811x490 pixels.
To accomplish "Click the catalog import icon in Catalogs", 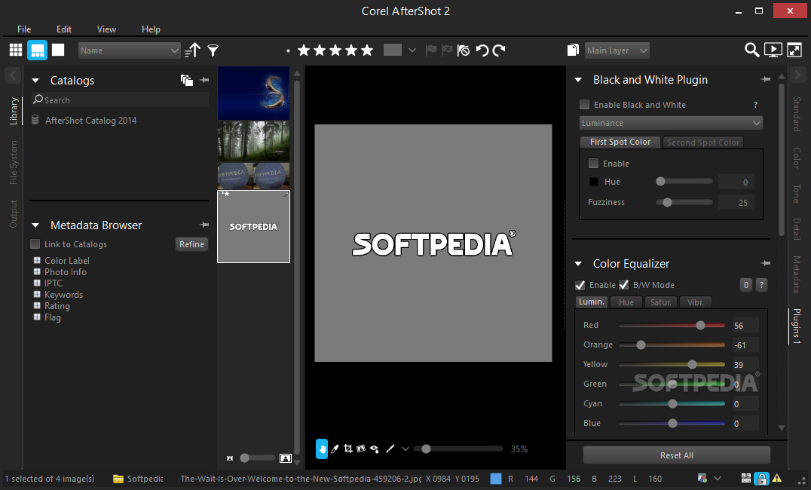I will pos(187,80).
